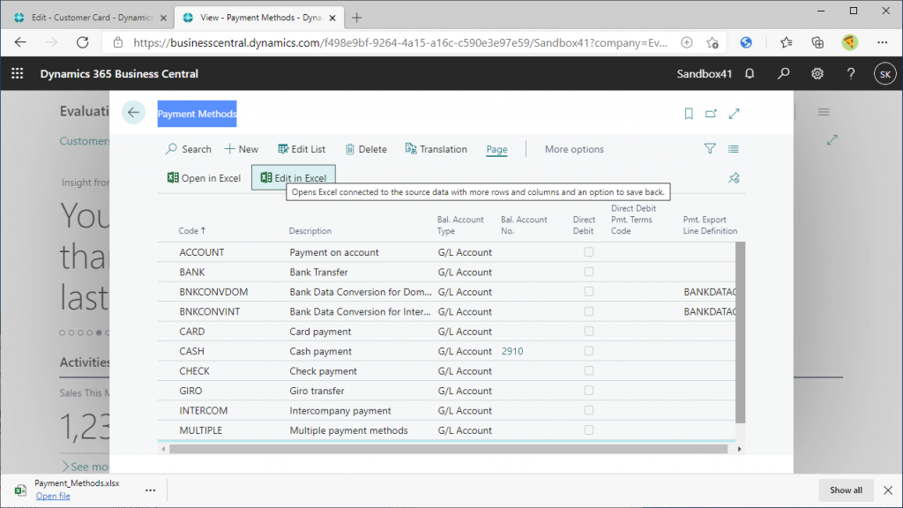Click the Edit List action
The image size is (903, 508).
[x=302, y=149]
